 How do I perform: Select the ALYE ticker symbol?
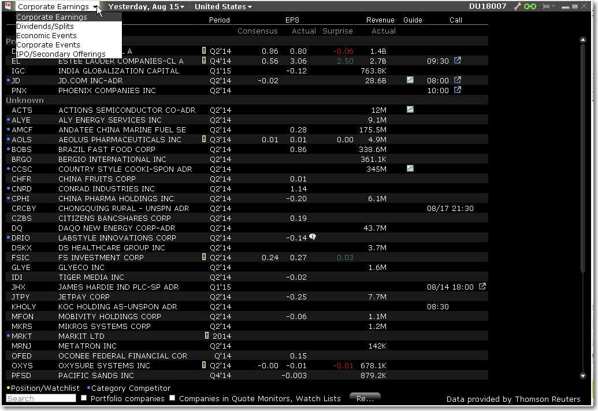21,120
